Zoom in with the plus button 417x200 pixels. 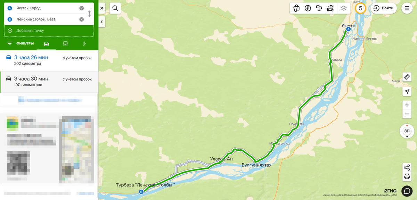[x=407, y=105]
